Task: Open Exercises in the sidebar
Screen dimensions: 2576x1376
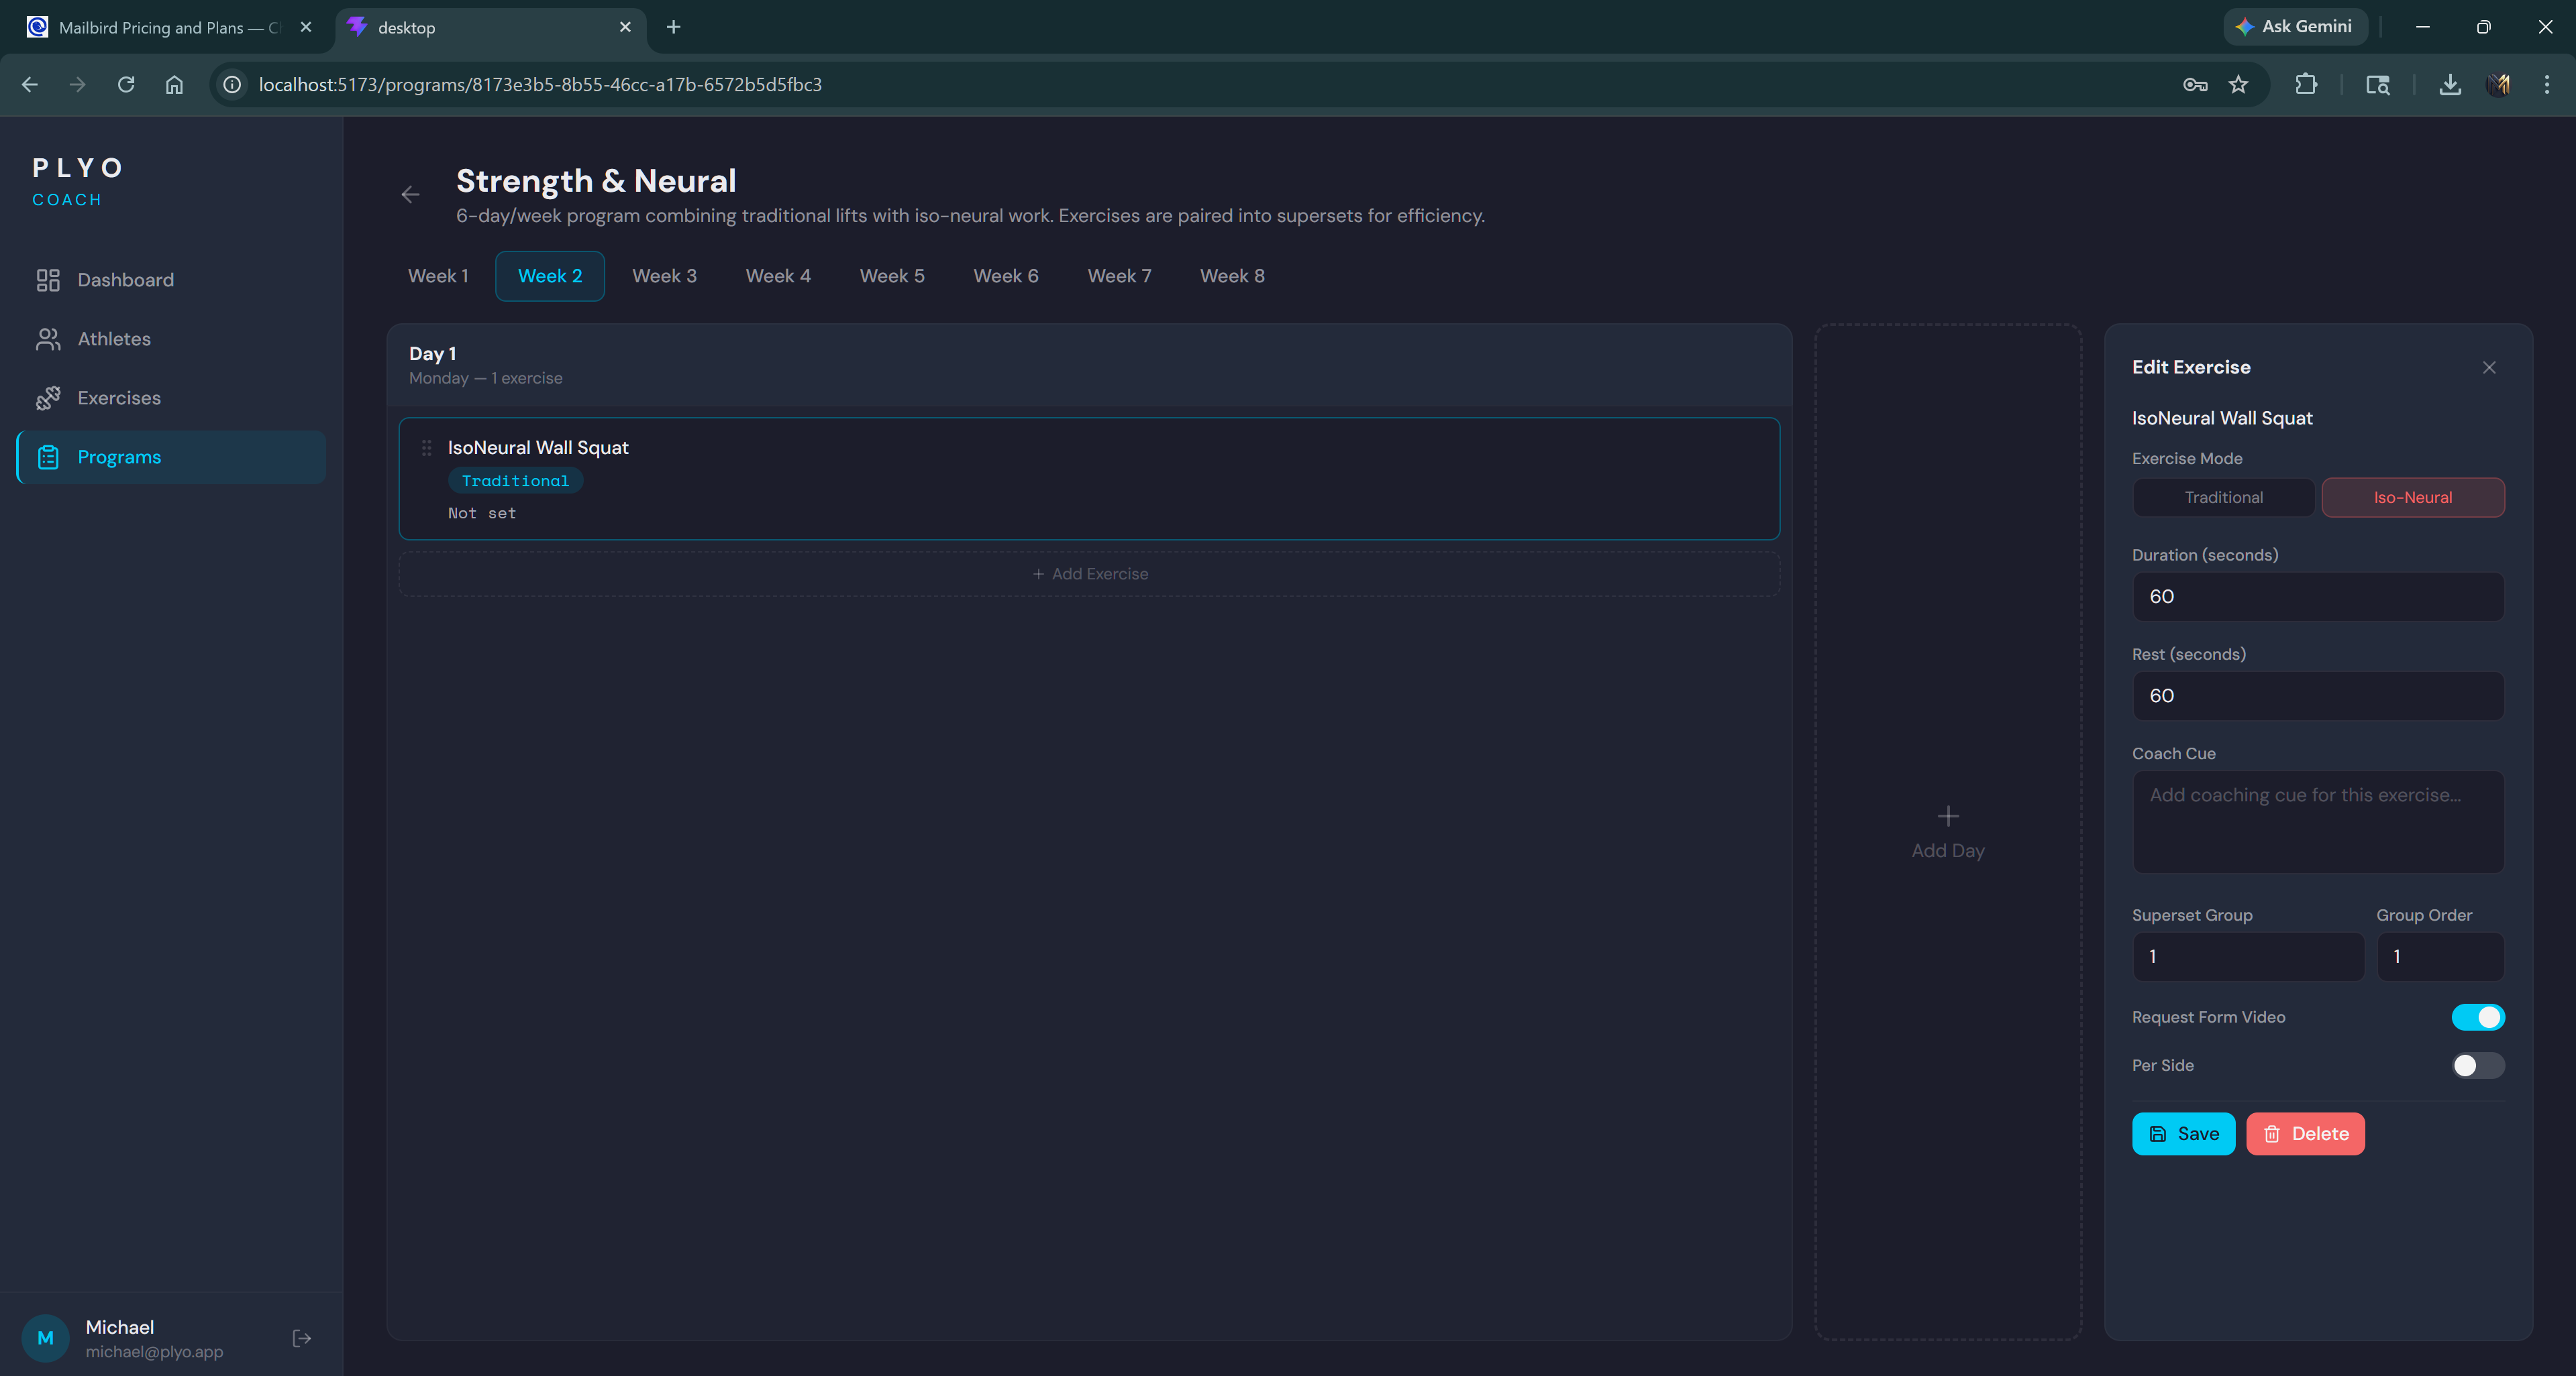Action: (171, 398)
